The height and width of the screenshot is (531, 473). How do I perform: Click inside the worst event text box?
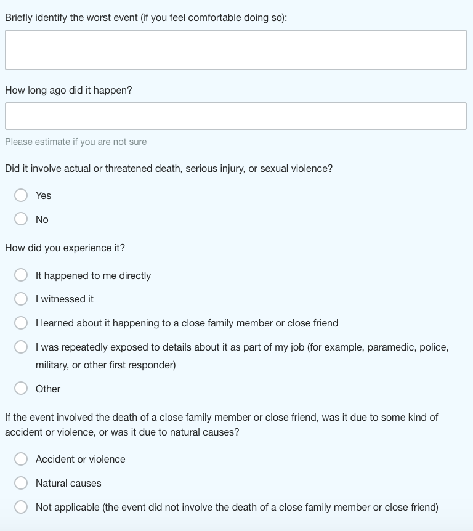[x=236, y=49]
